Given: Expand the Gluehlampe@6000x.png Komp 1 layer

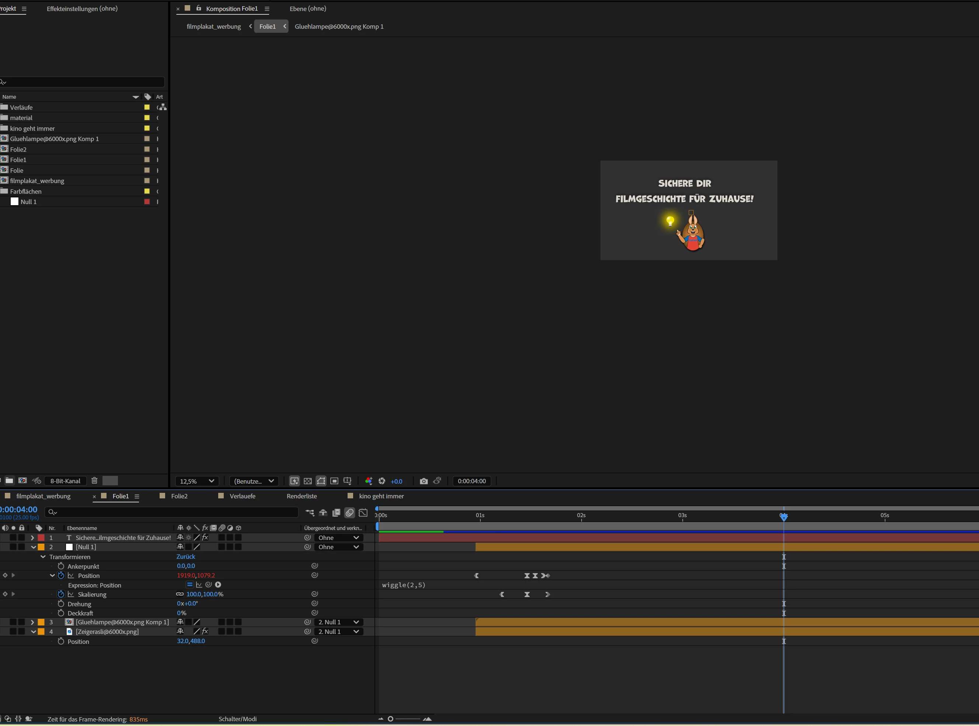Looking at the screenshot, I should coord(32,622).
